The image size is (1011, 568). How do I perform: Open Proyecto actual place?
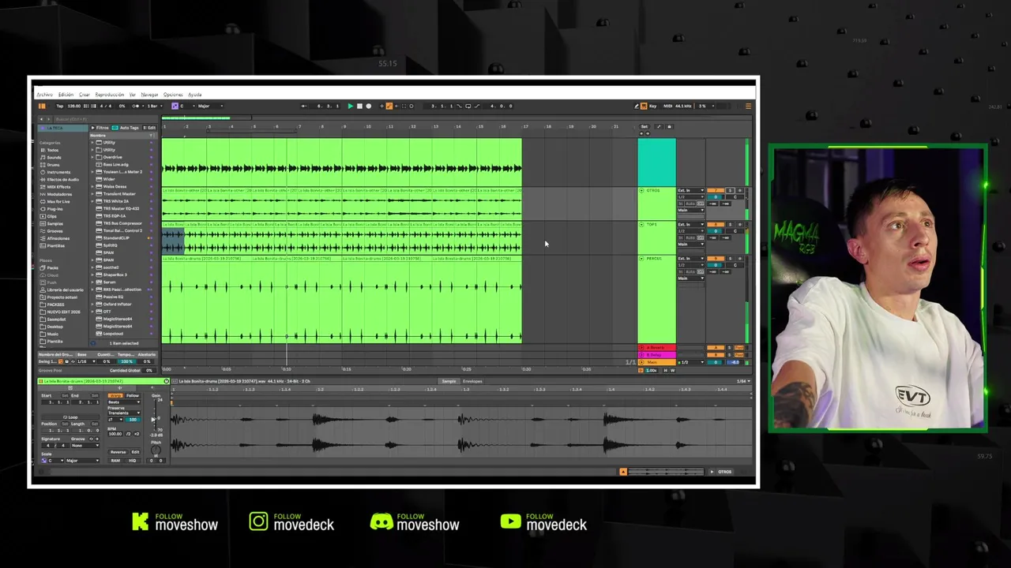pos(62,297)
